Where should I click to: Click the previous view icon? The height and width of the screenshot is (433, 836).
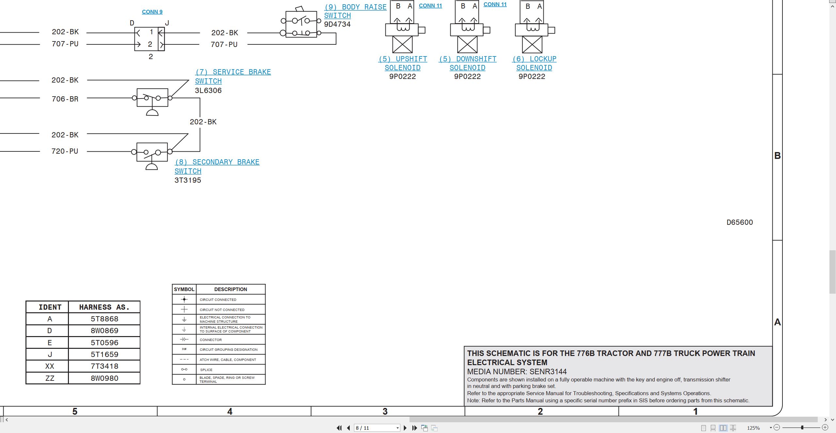pyautogui.click(x=425, y=428)
